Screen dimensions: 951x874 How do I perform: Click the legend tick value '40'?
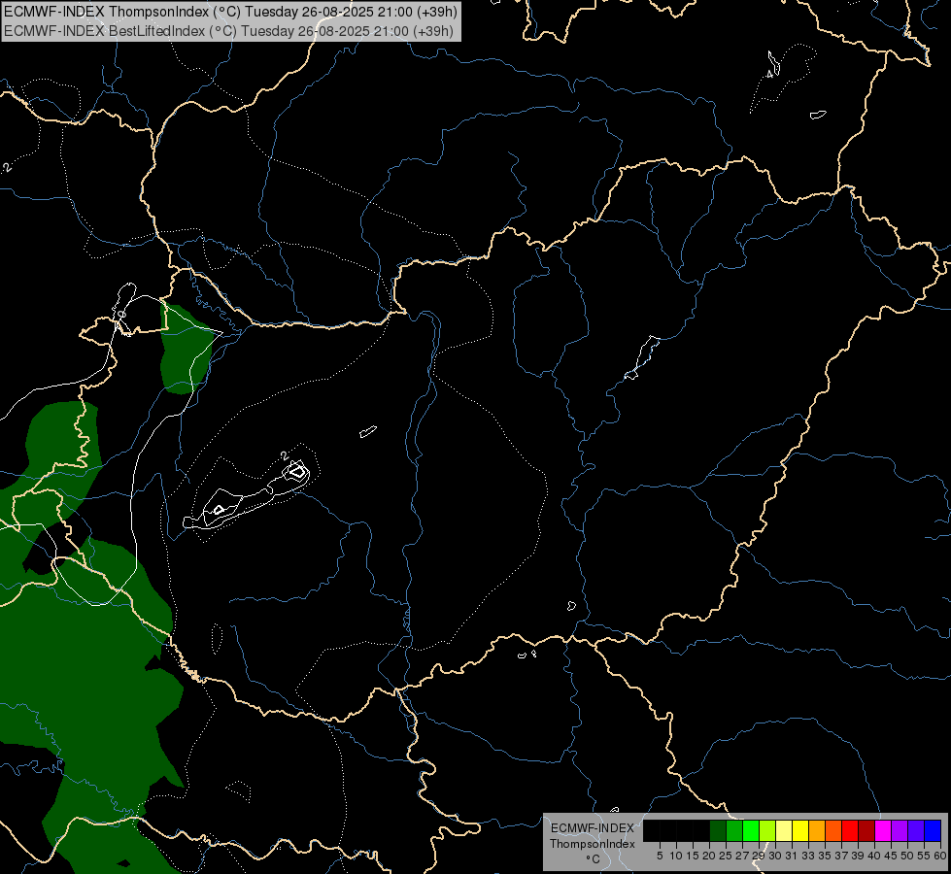point(874,856)
